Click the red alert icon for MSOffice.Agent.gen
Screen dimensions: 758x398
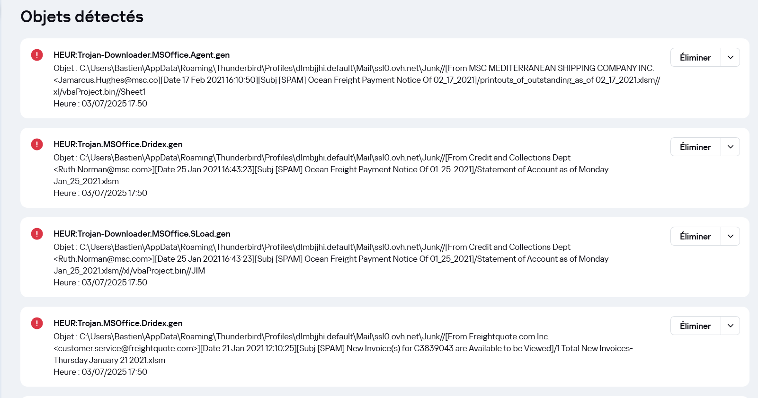coord(37,55)
